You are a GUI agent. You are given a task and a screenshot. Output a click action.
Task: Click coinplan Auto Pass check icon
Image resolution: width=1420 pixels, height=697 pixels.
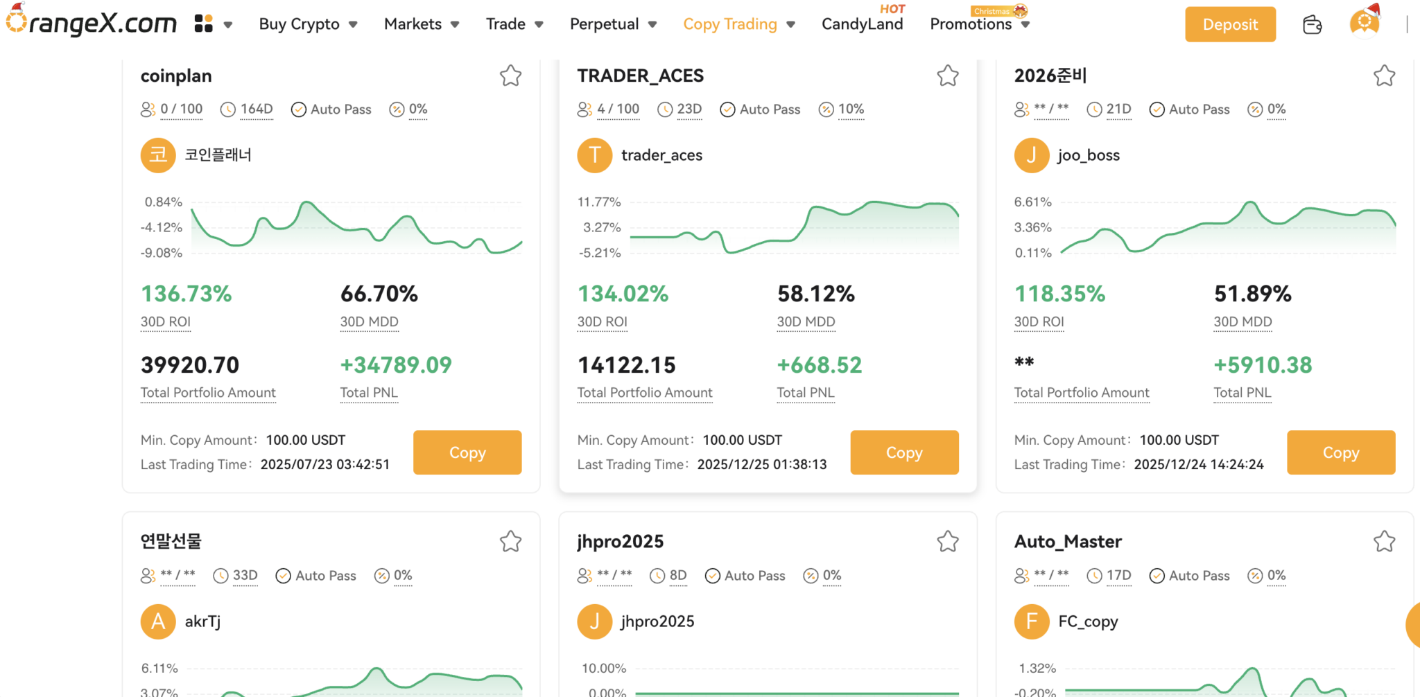pyautogui.click(x=299, y=109)
